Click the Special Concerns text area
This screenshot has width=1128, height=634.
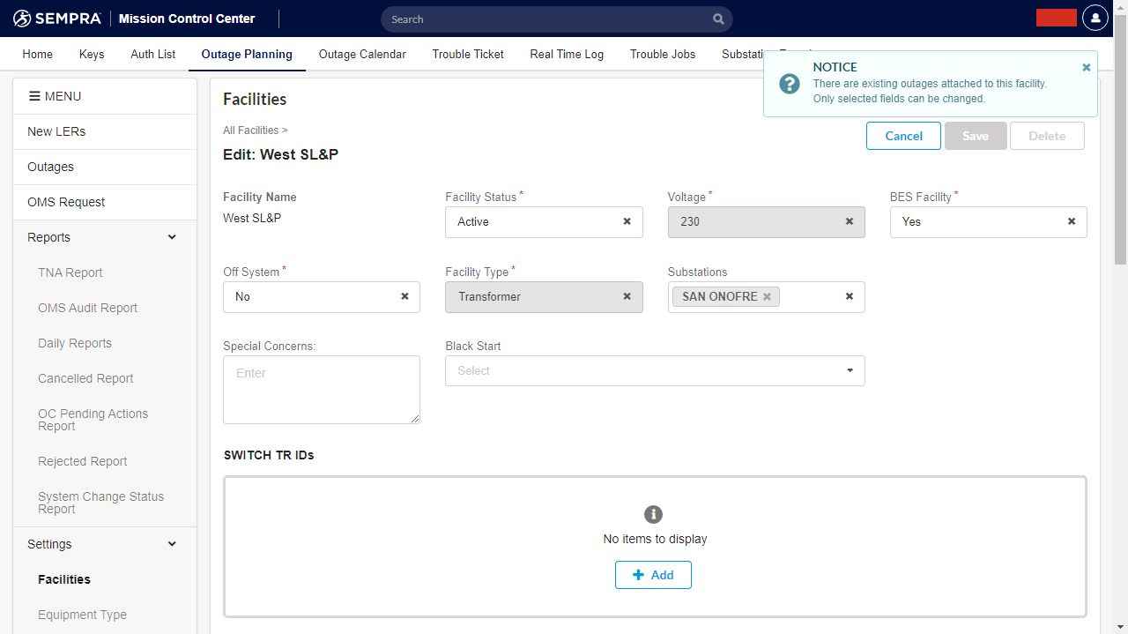[321, 389]
